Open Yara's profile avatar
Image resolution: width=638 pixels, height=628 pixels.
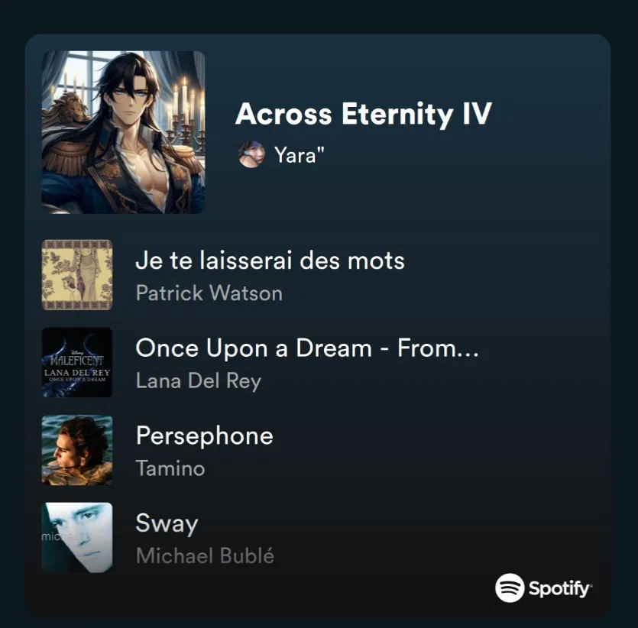(x=251, y=154)
